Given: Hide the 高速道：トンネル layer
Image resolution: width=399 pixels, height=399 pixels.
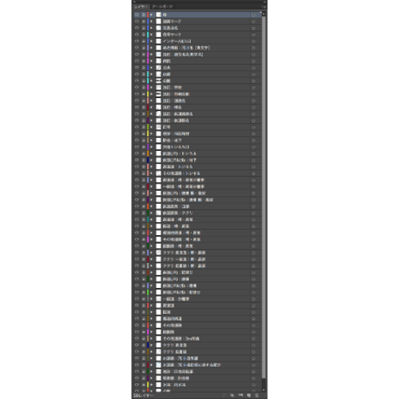Looking at the screenshot, I should pos(137,167).
